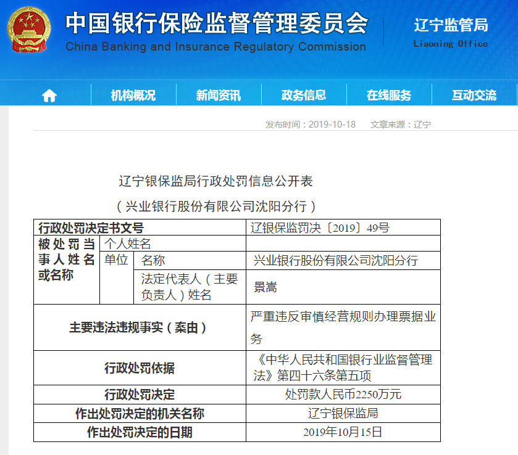Click the name cell 景嵩
This screenshot has width=518, height=455.
click(343, 287)
